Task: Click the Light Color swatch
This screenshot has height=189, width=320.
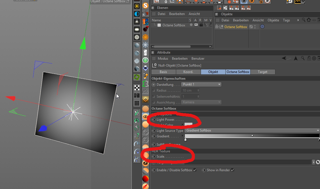Action: tap(188, 124)
